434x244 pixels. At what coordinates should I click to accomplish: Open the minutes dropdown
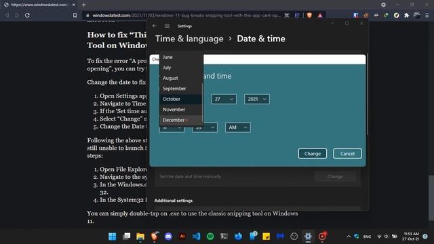[205, 127]
